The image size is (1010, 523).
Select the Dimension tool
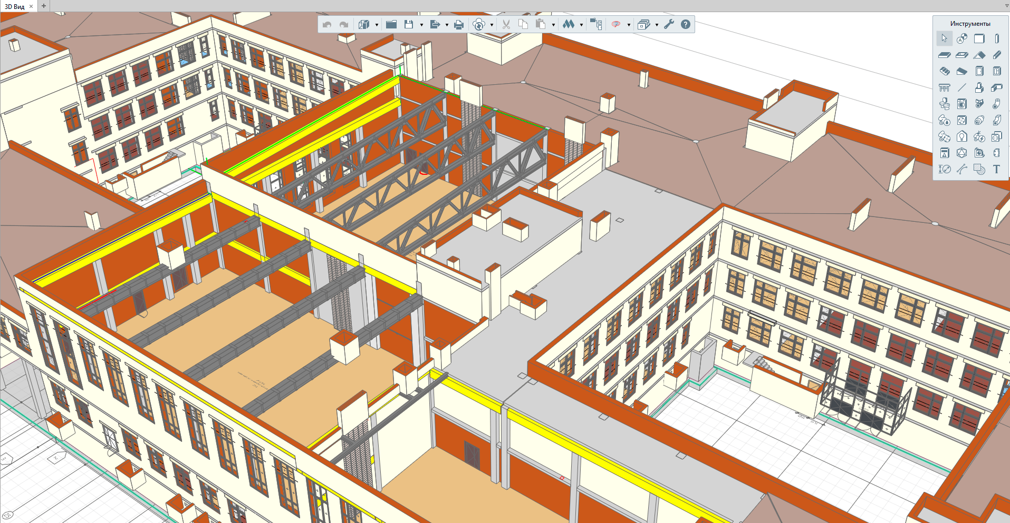944,169
